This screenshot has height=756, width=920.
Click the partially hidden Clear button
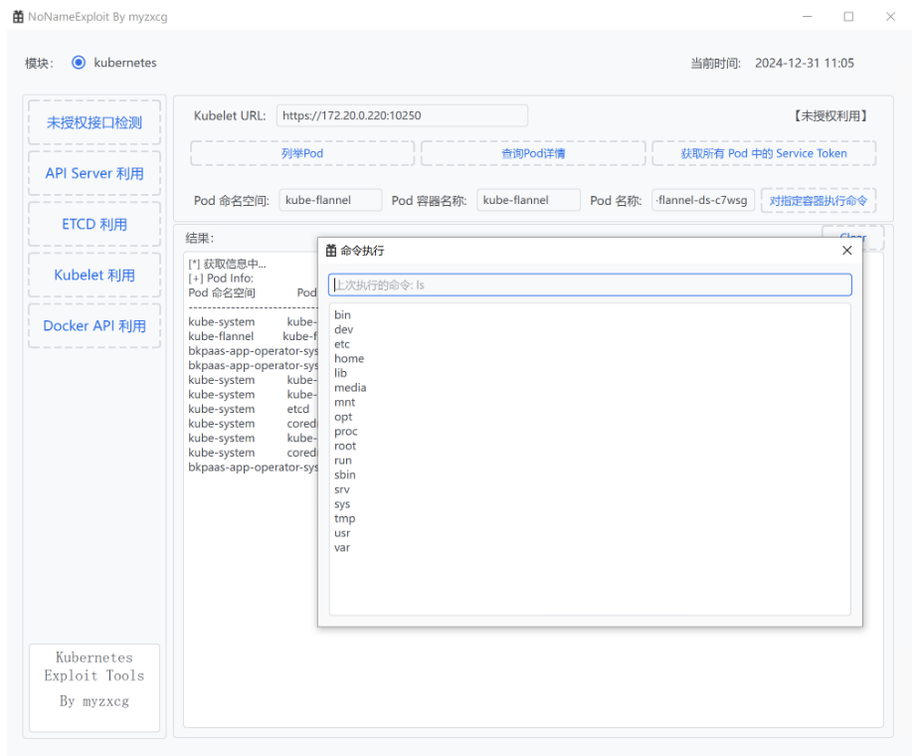[852, 232]
